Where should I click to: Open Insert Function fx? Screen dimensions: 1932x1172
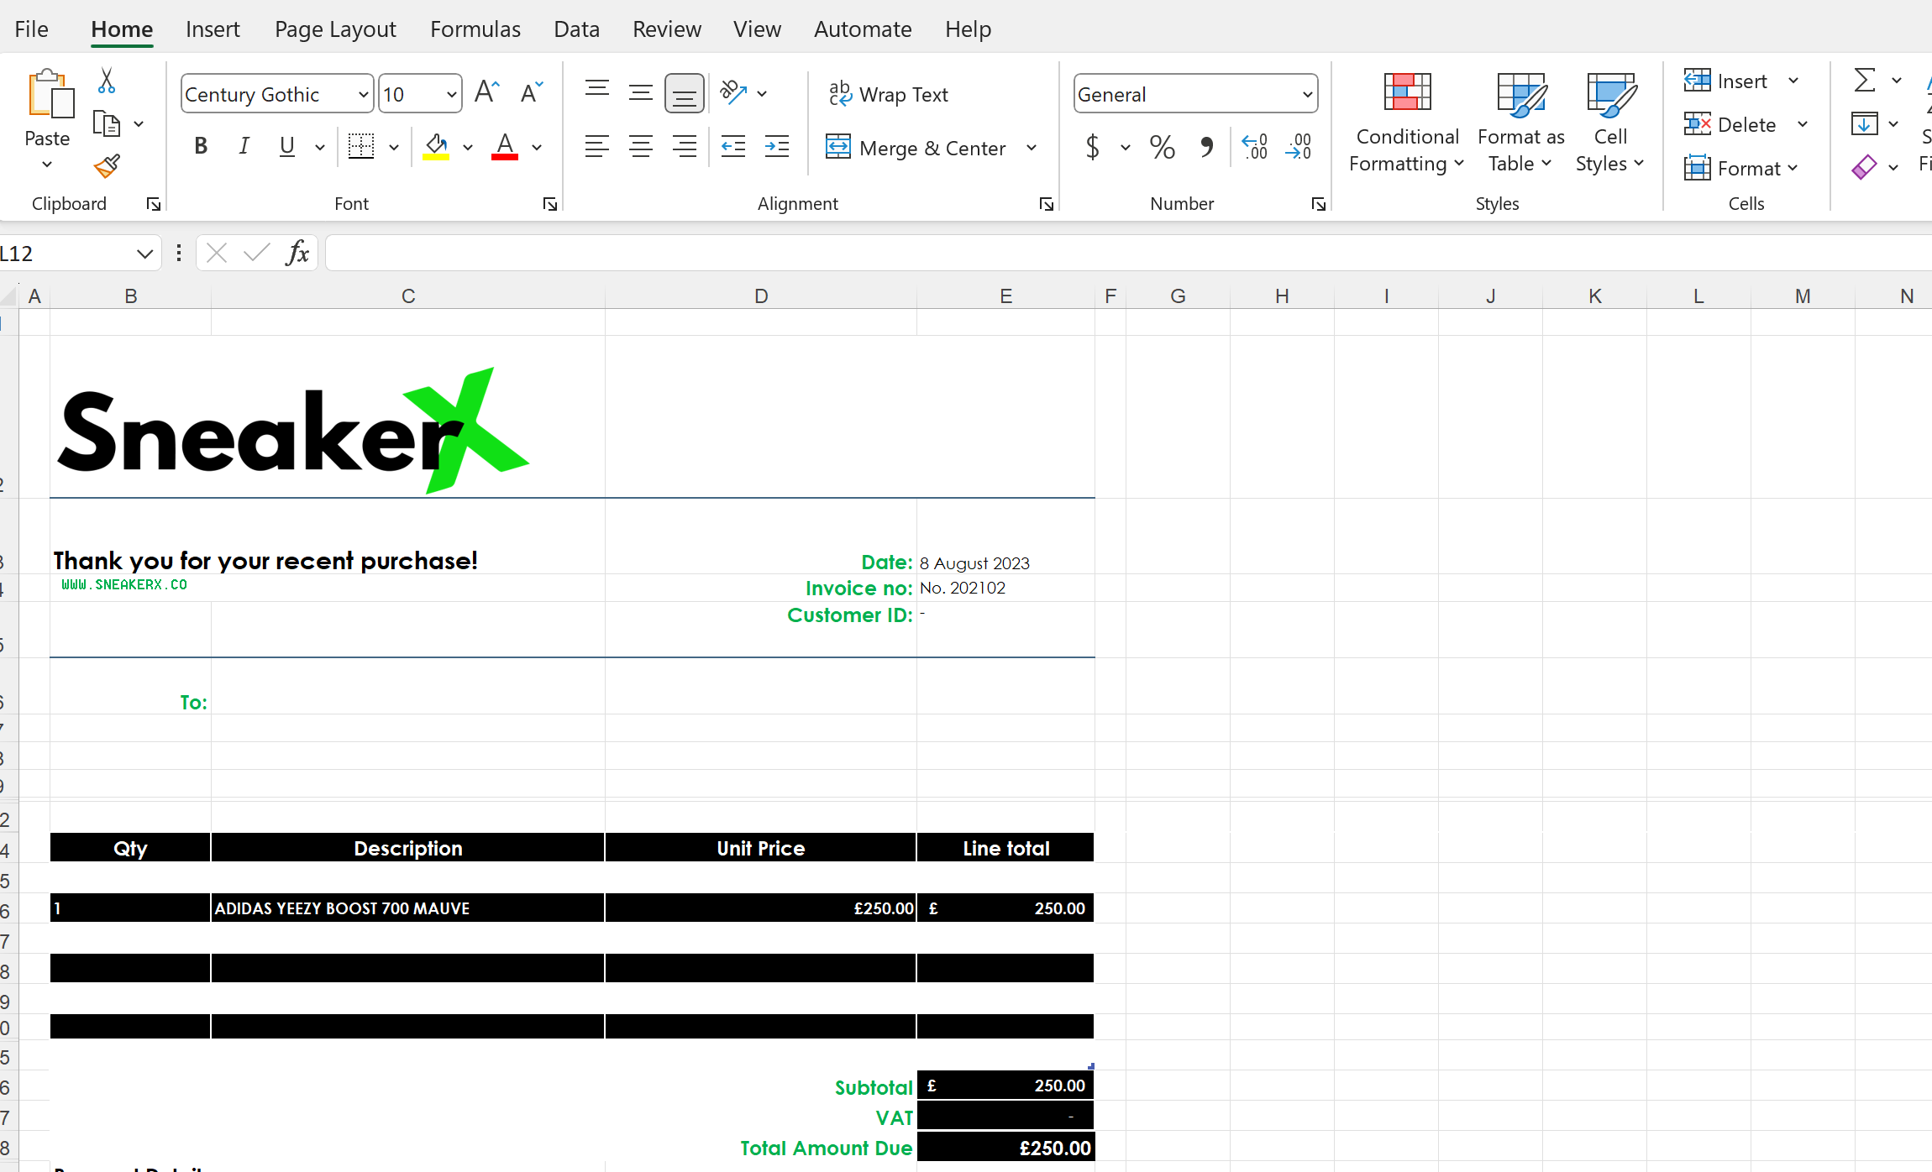pos(298,253)
